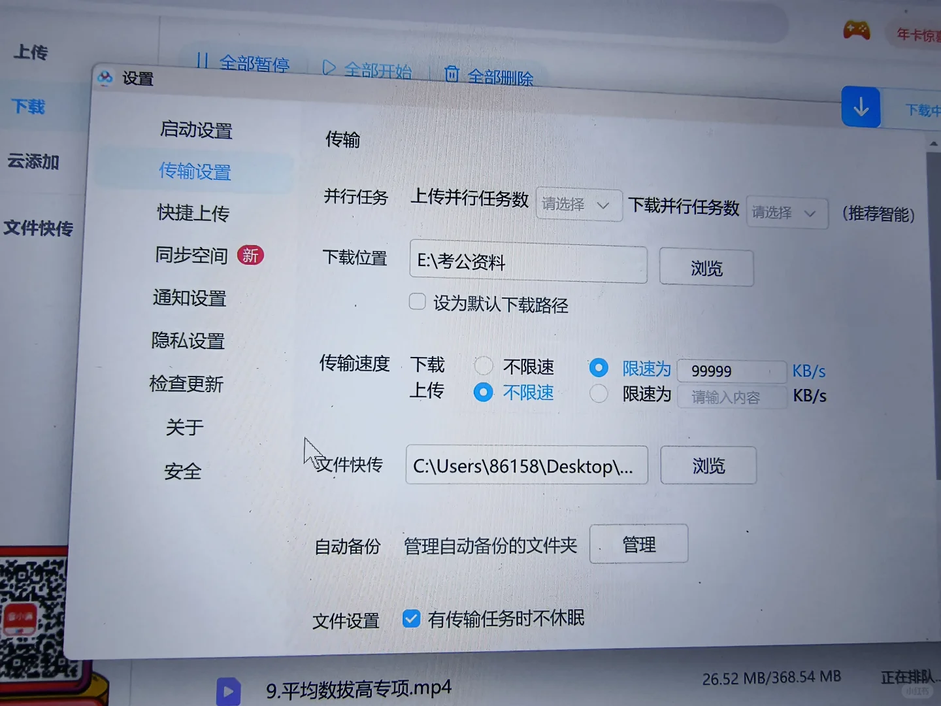The height and width of the screenshot is (706, 941).
Task: Check 设为默认下载路径
Action: (x=417, y=301)
